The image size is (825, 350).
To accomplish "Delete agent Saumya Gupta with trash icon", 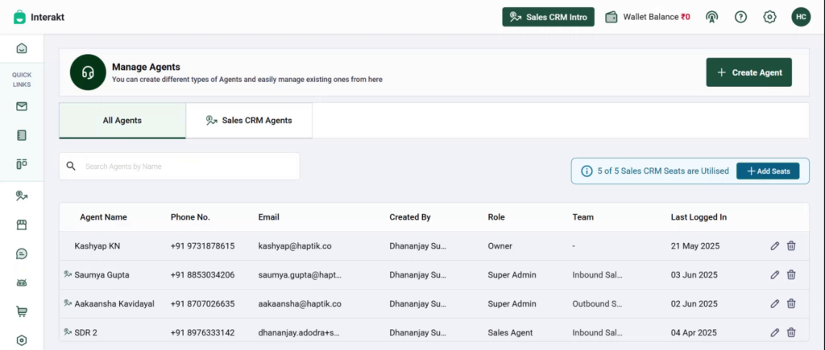I will [x=791, y=275].
